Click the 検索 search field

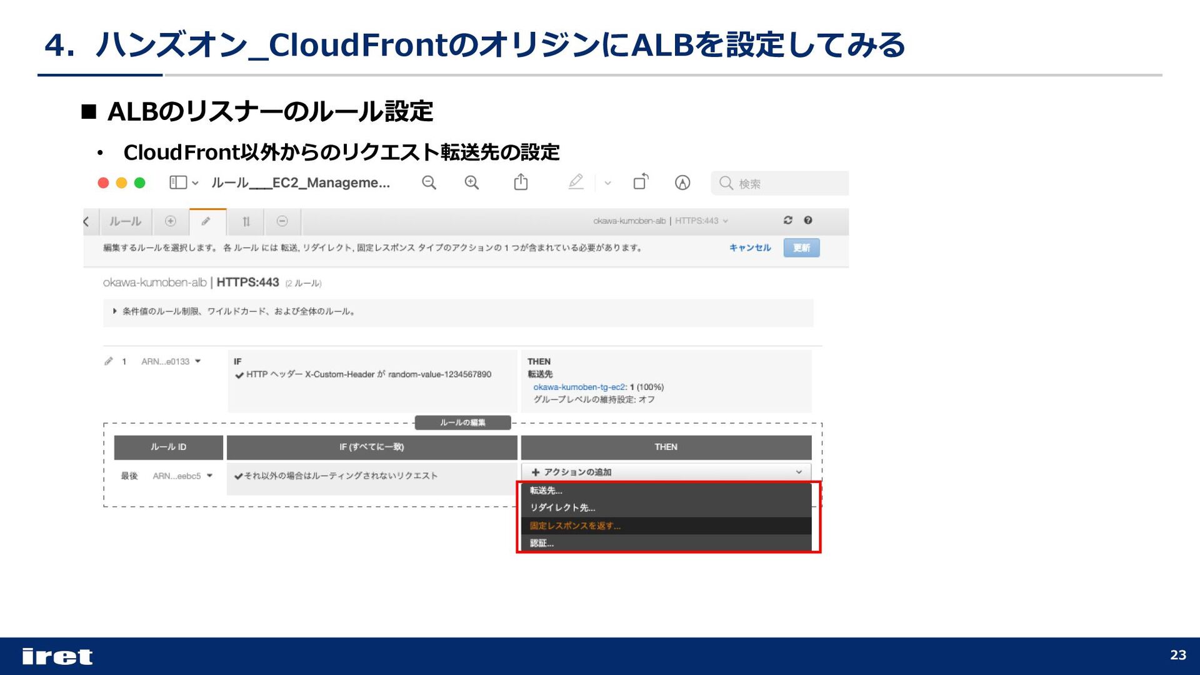[x=779, y=183]
